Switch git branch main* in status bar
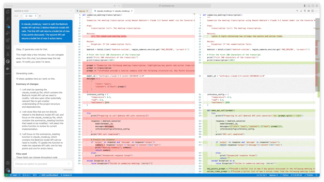 14,175
